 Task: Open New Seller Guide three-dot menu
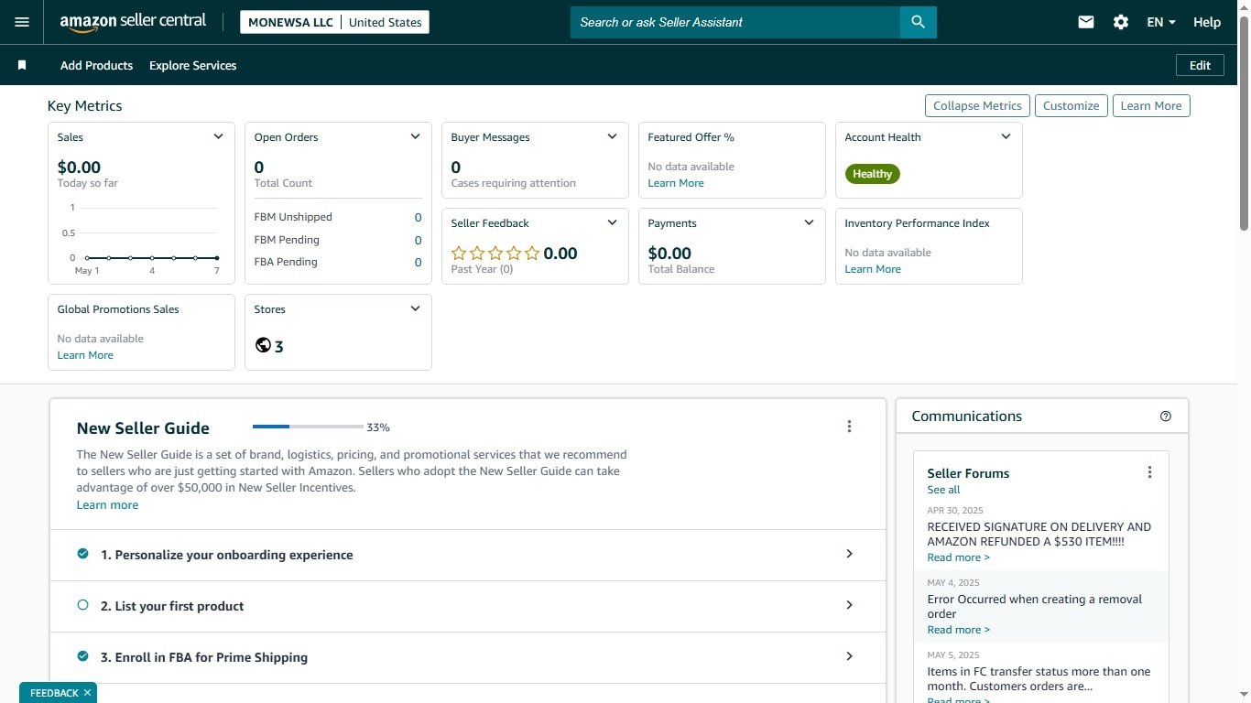(849, 427)
